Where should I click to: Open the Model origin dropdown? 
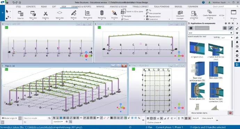(9, 118)
